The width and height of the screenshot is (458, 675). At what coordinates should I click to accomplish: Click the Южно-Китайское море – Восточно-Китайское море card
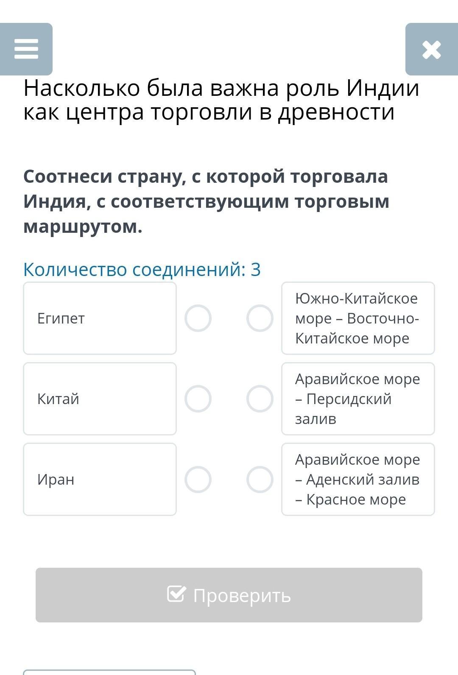pos(358,318)
